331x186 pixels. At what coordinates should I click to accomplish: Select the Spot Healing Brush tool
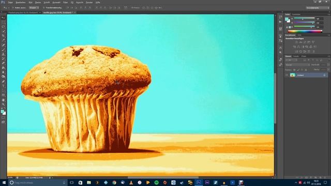(4, 45)
